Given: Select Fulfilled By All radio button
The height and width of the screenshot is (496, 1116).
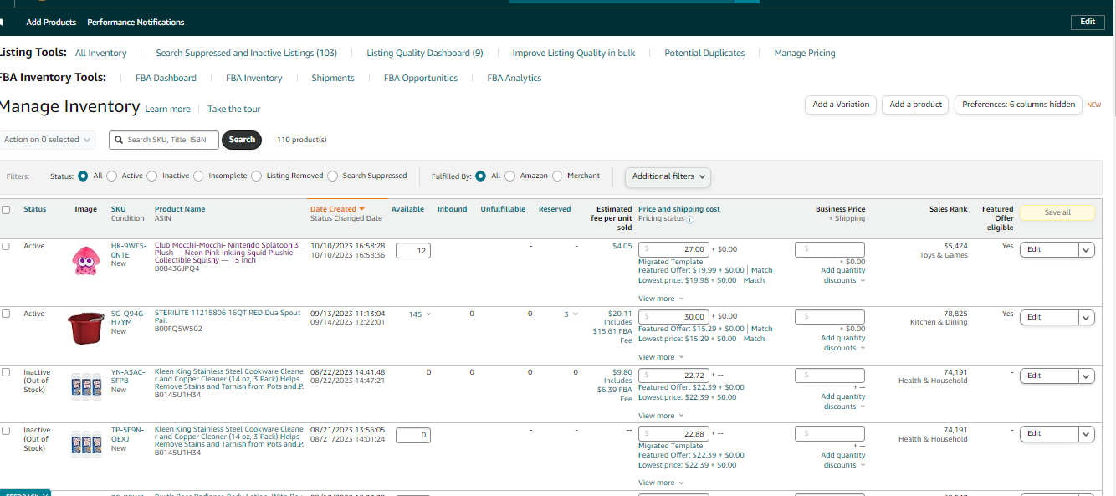Looking at the screenshot, I should 481,176.
